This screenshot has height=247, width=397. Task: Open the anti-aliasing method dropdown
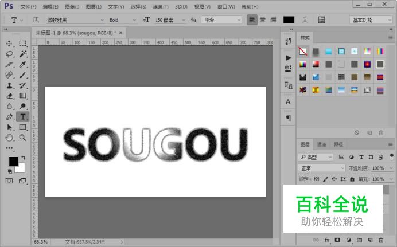(x=221, y=20)
